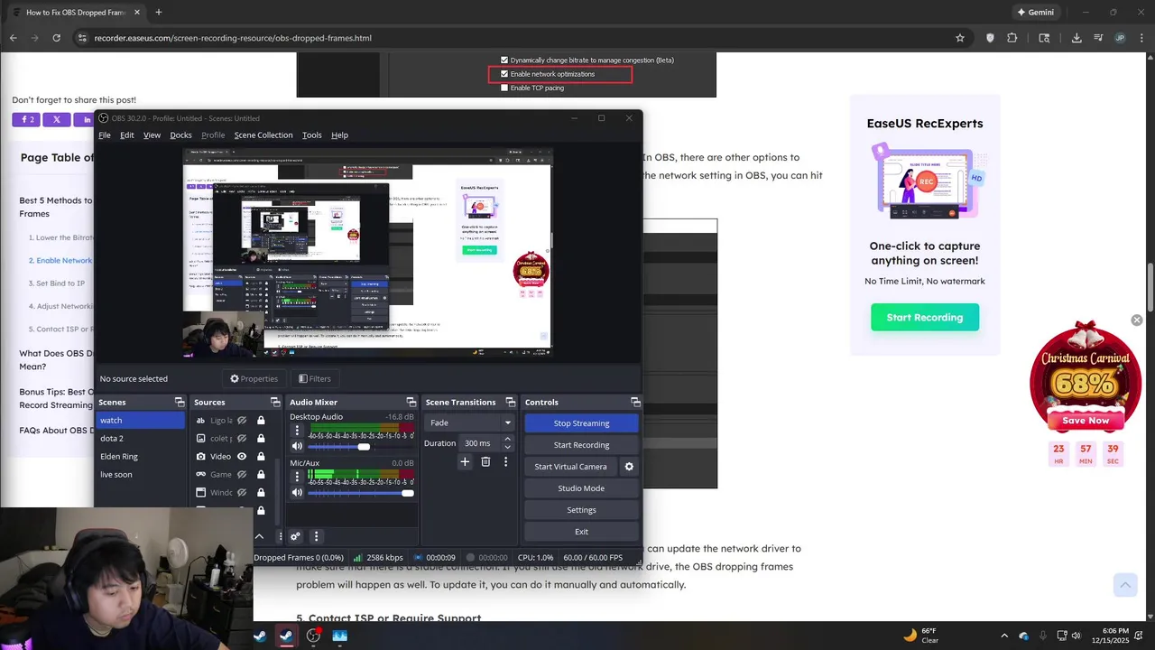
Task: Open Chrome extensions puzzle icon
Action: [1012, 38]
